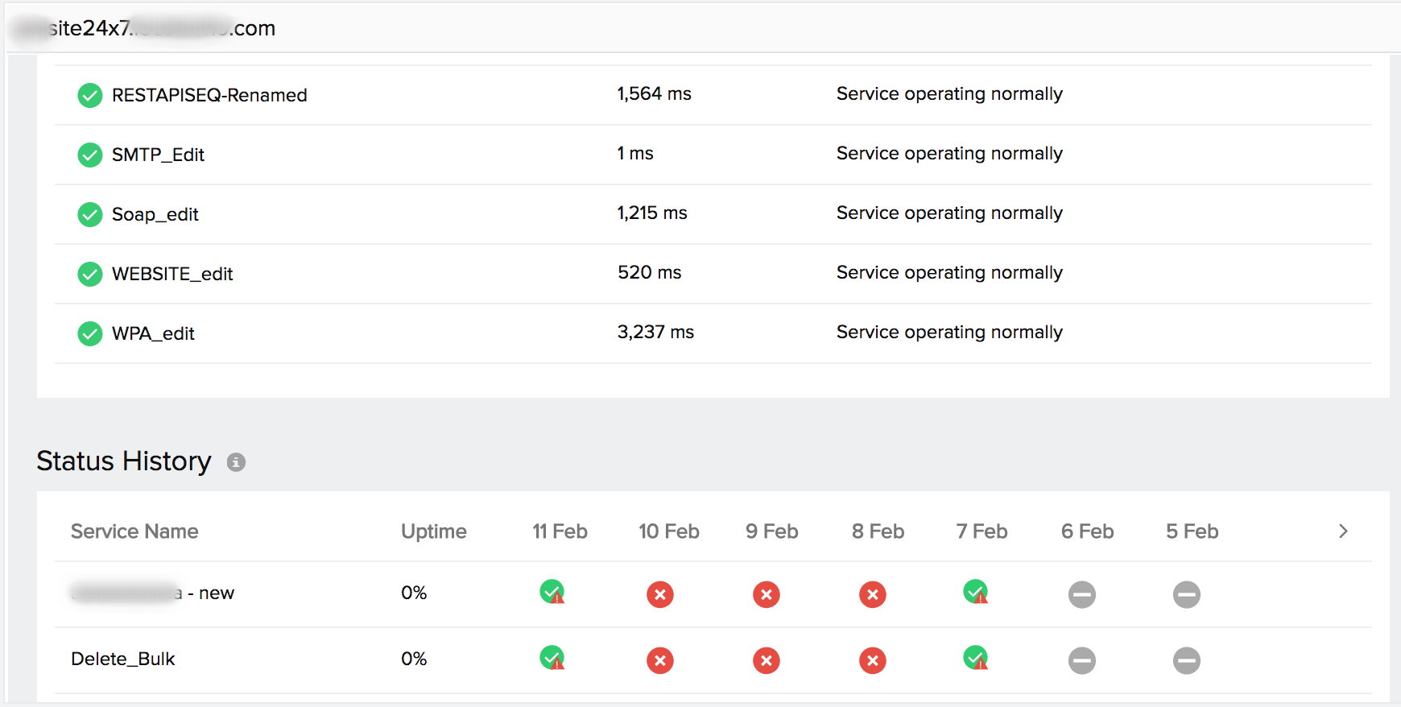Click the green status icon beside Soap_edit
This screenshot has height=707, width=1401.
point(90,214)
